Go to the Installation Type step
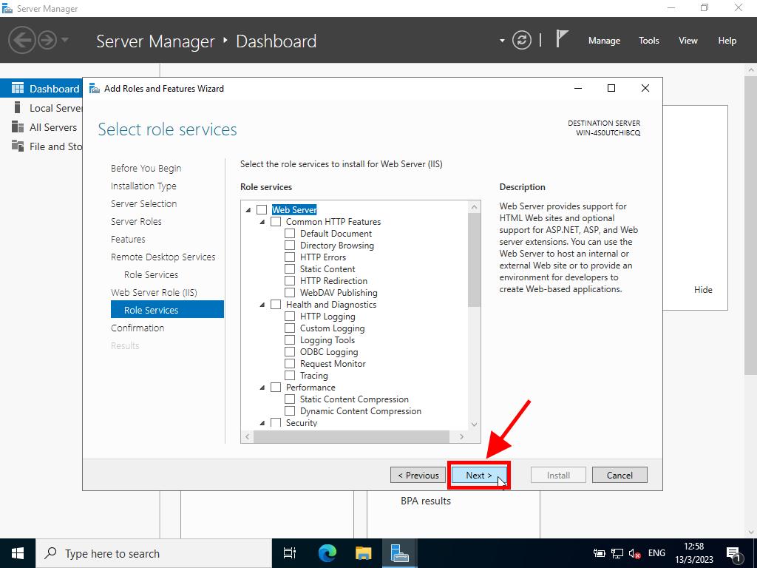The width and height of the screenshot is (757, 568). pos(143,186)
